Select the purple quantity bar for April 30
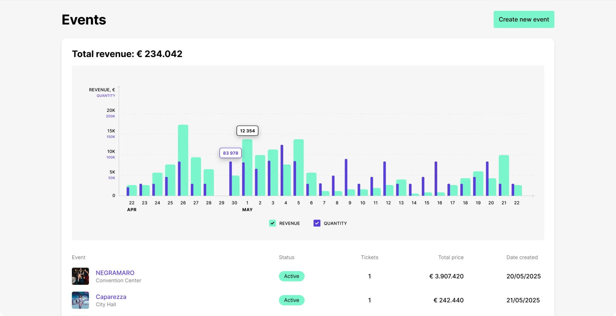616x316 pixels. [231, 179]
